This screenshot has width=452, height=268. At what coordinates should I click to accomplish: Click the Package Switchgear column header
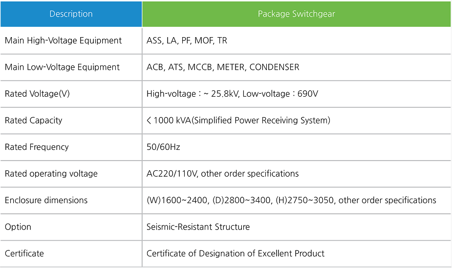296,14
